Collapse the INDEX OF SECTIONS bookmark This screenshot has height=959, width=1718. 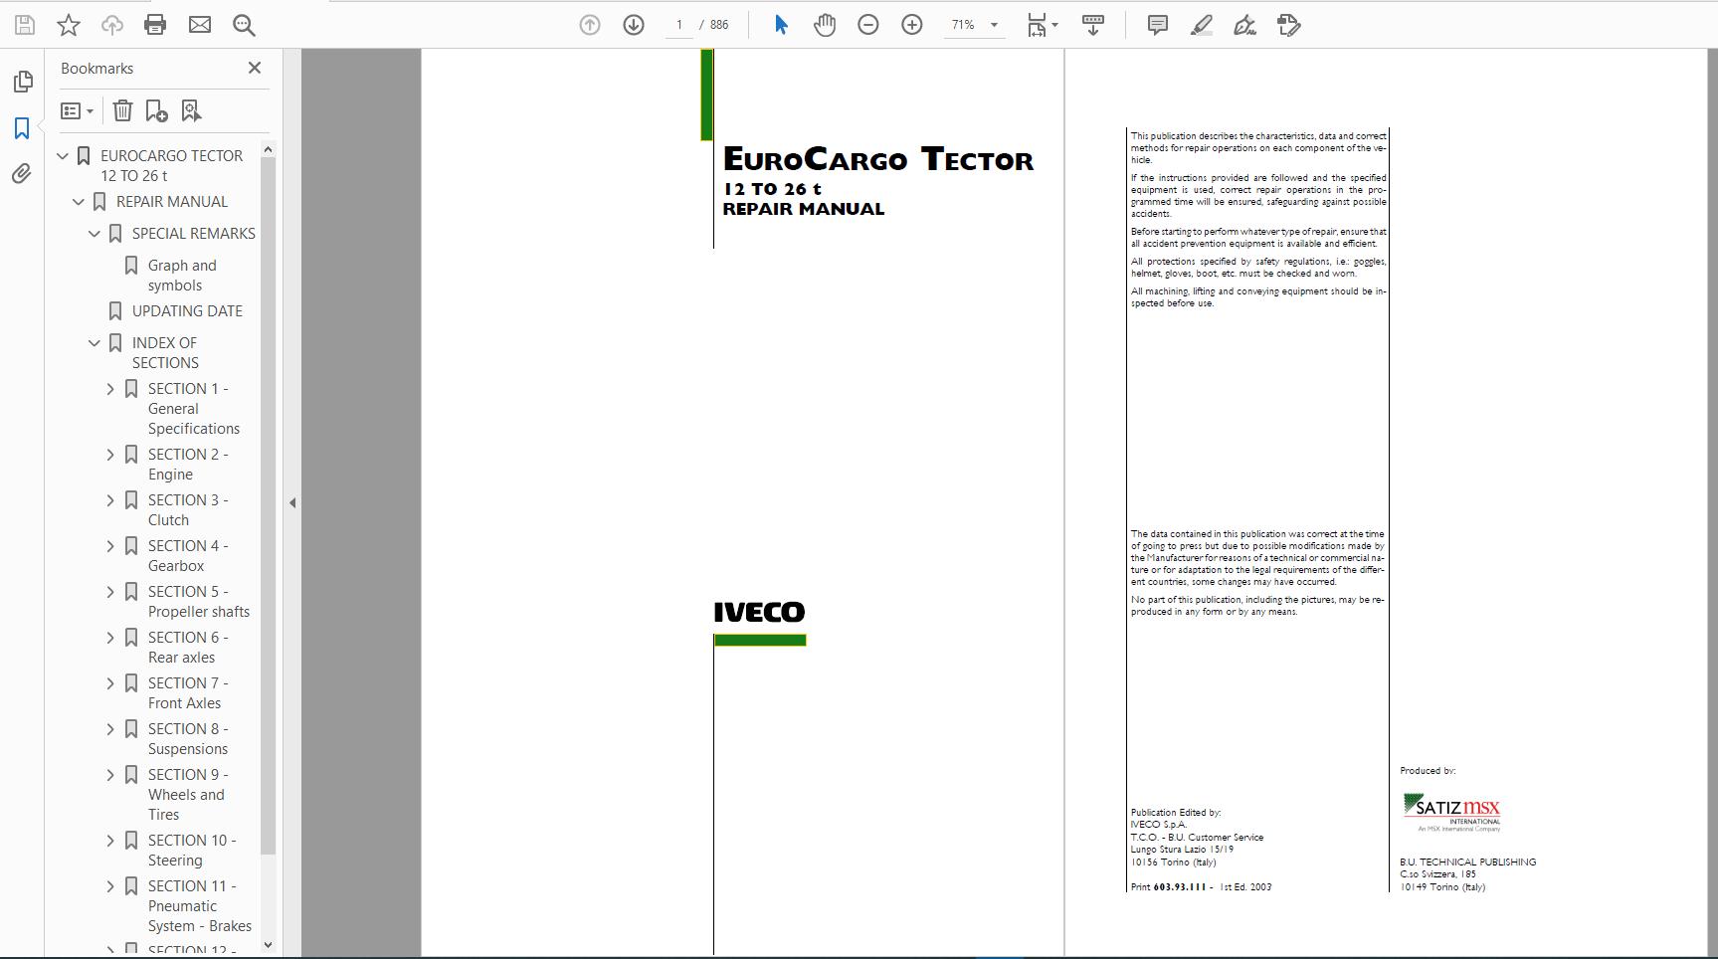(95, 343)
